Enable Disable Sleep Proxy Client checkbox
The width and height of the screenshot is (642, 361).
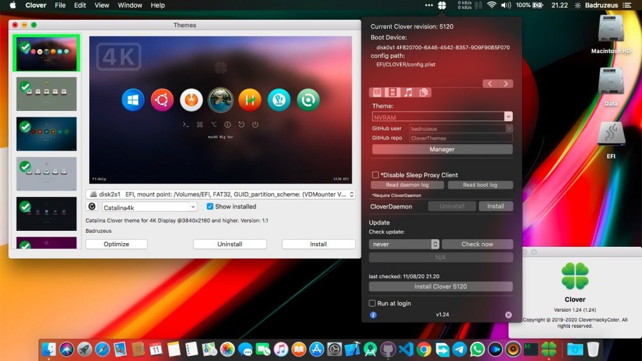[x=376, y=174]
